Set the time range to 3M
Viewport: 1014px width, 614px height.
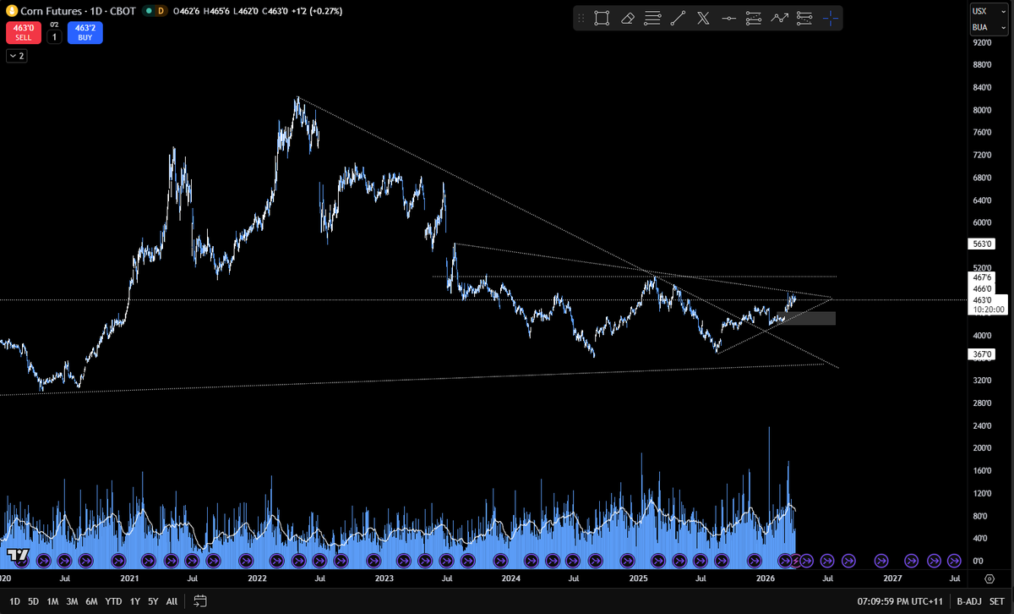pyautogui.click(x=72, y=601)
